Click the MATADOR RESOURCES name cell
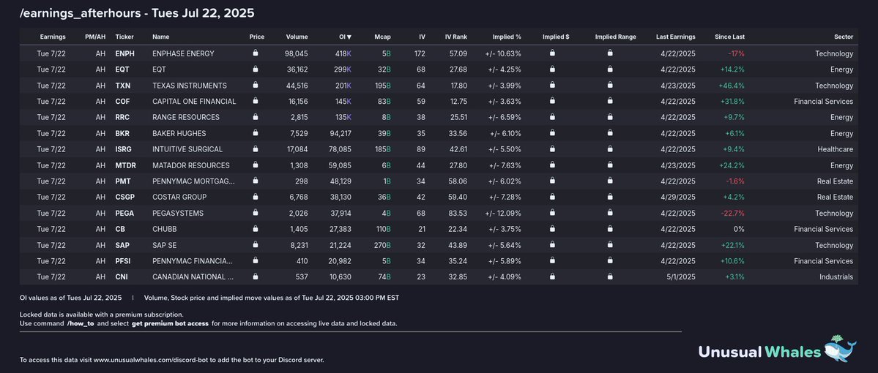 (x=191, y=165)
